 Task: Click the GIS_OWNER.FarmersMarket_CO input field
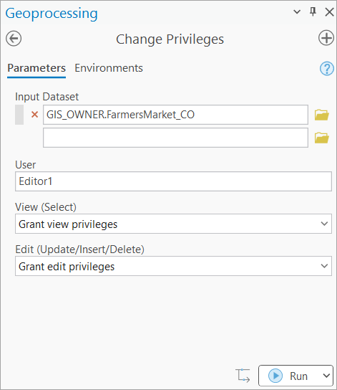click(x=175, y=115)
